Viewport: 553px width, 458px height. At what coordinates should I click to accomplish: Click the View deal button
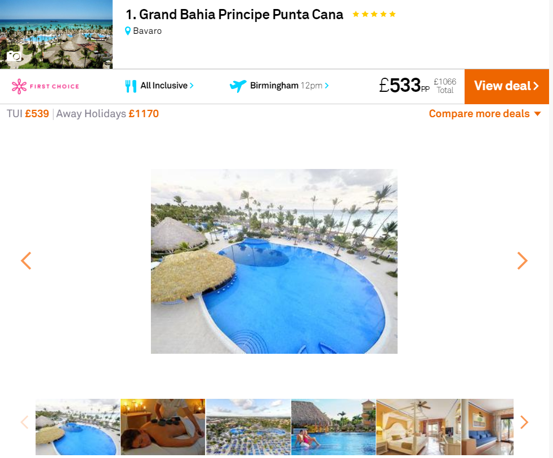point(506,86)
